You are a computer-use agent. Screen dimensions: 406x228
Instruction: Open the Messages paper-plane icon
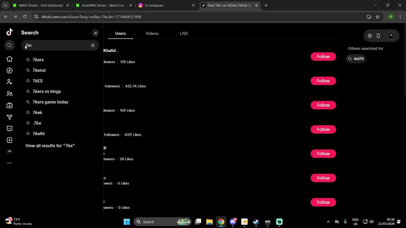(10, 117)
